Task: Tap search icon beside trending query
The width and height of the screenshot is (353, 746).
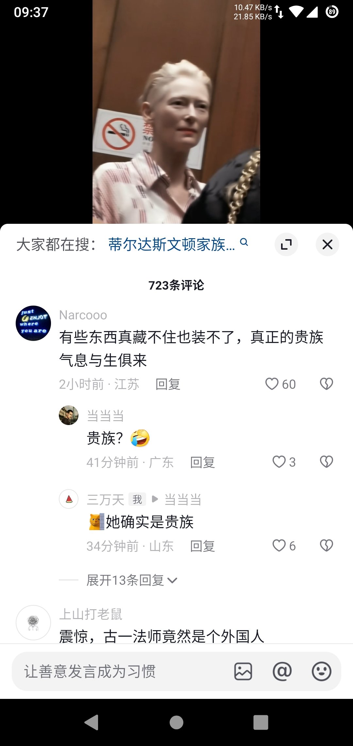Action: [x=244, y=242]
